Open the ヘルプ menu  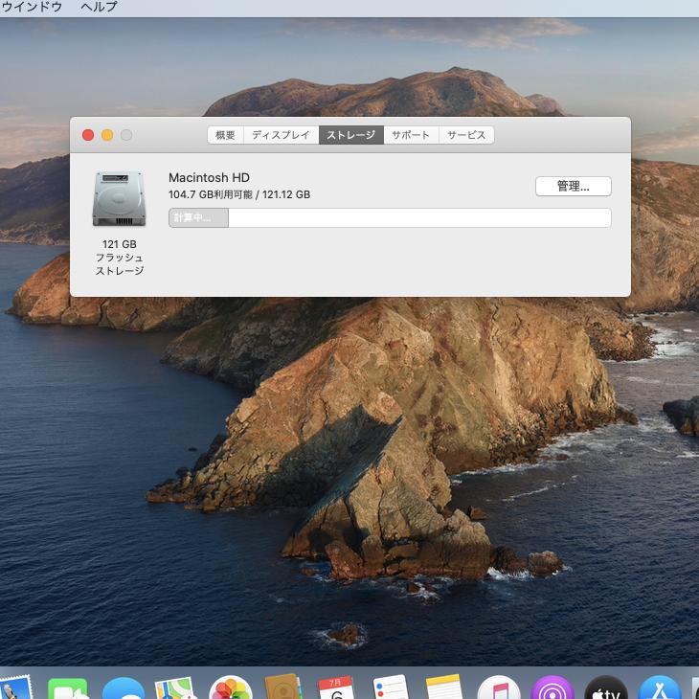coord(99,7)
